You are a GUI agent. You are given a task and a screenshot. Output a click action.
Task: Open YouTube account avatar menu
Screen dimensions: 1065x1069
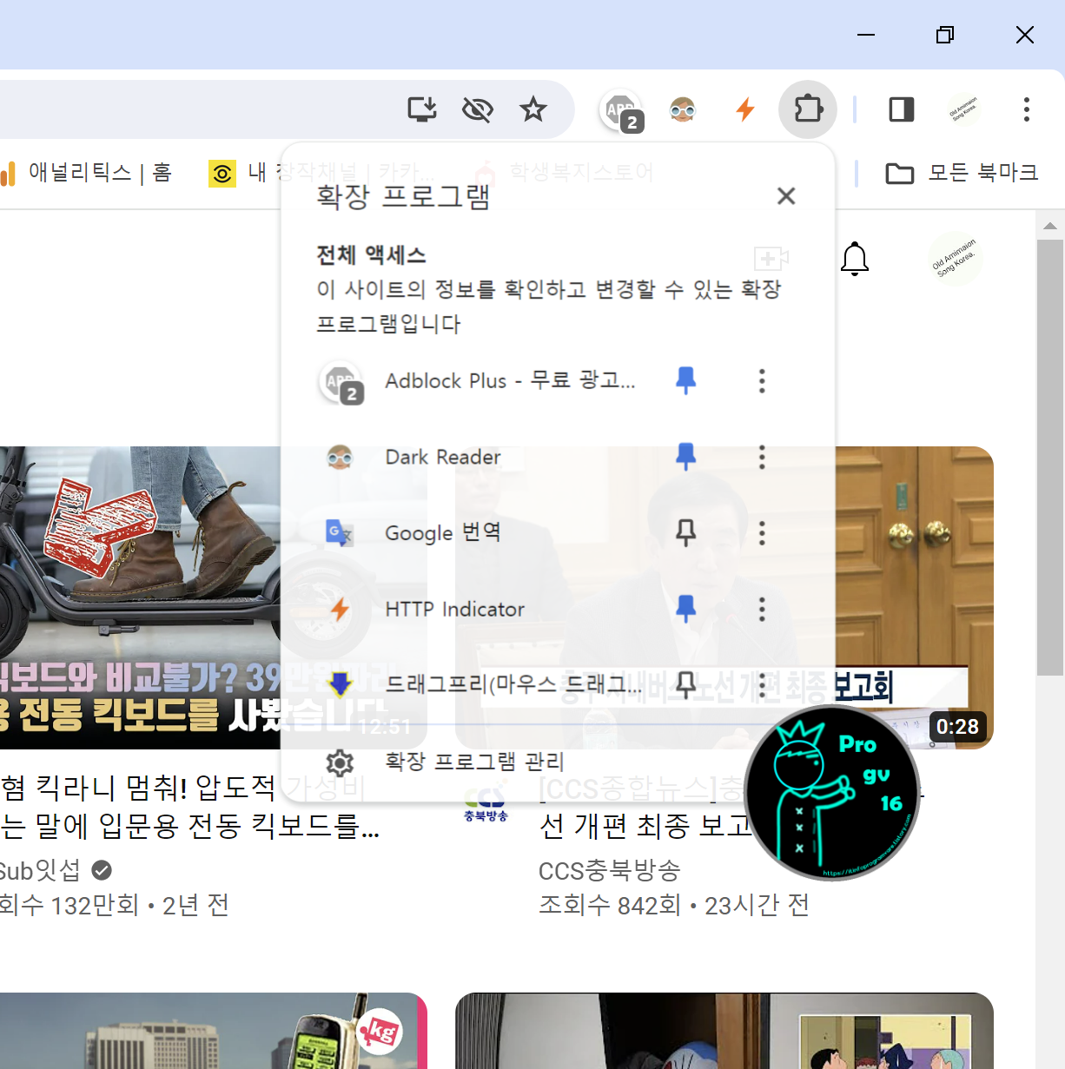956,259
